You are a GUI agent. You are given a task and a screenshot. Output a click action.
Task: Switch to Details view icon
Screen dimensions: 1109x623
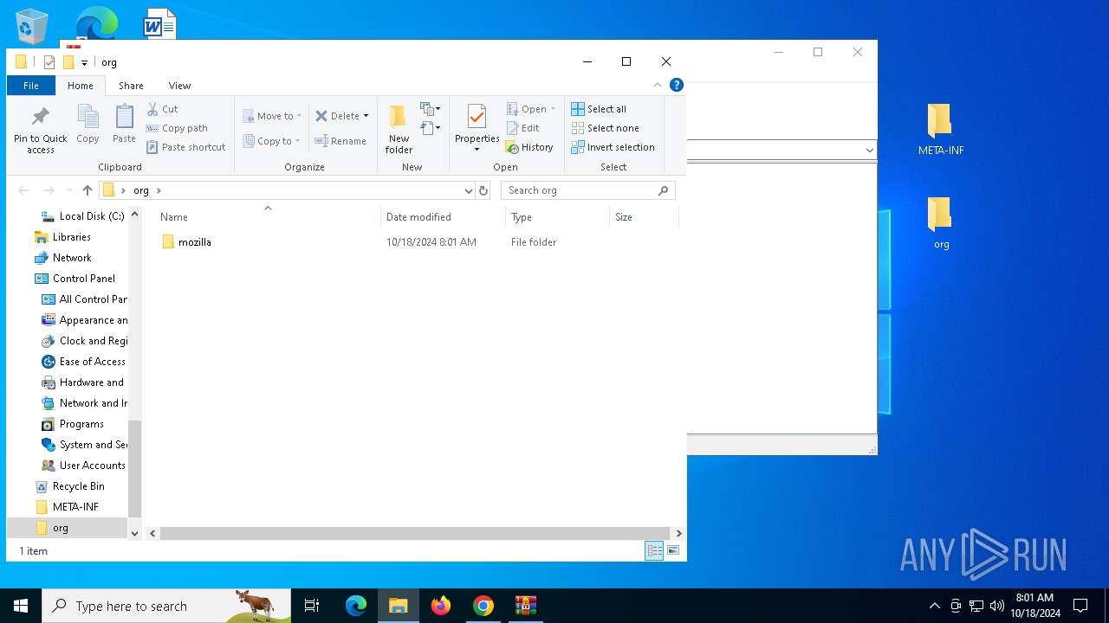(654, 550)
